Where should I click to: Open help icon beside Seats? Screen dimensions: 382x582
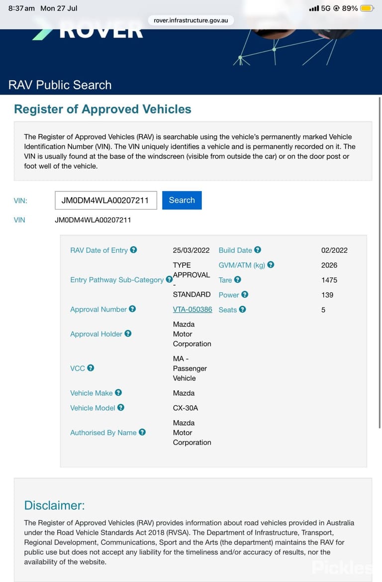(243, 309)
